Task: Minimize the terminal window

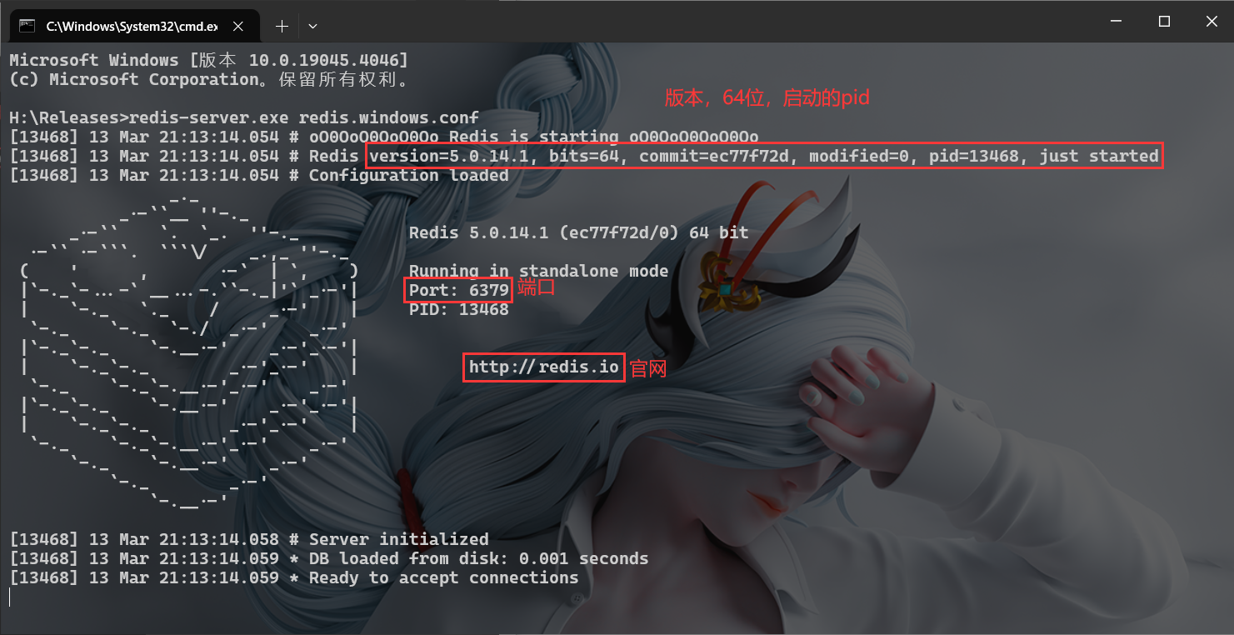Action: pyautogui.click(x=1118, y=22)
